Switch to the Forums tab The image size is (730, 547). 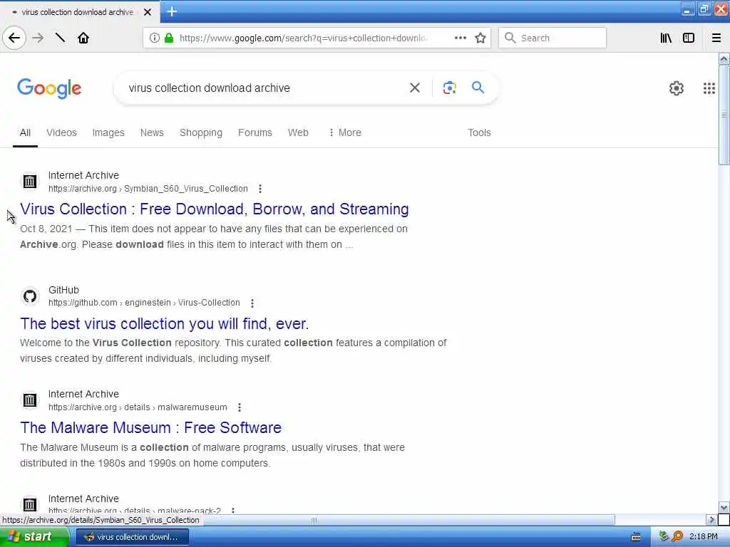255,132
